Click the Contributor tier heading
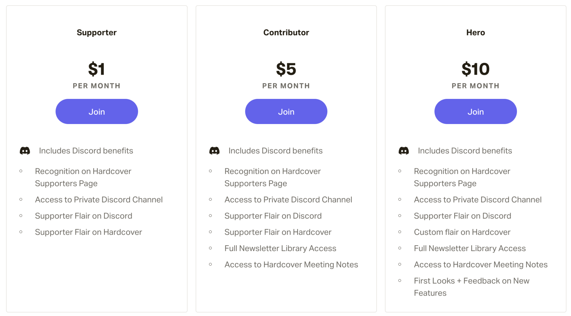 [x=286, y=33]
